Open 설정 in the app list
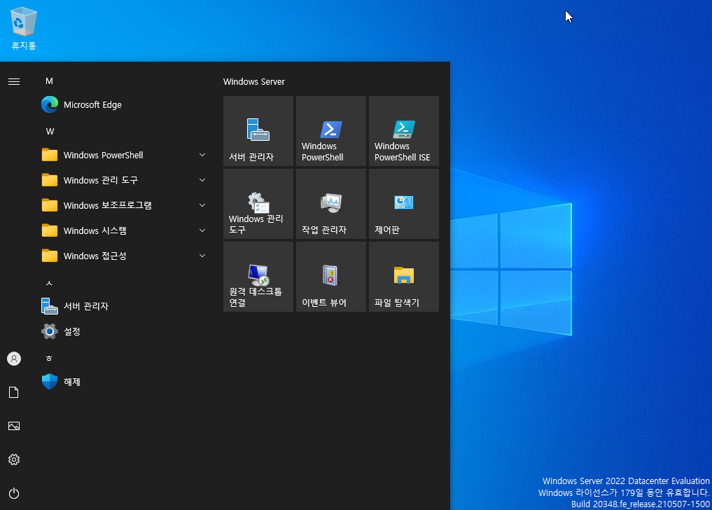 pos(123,331)
